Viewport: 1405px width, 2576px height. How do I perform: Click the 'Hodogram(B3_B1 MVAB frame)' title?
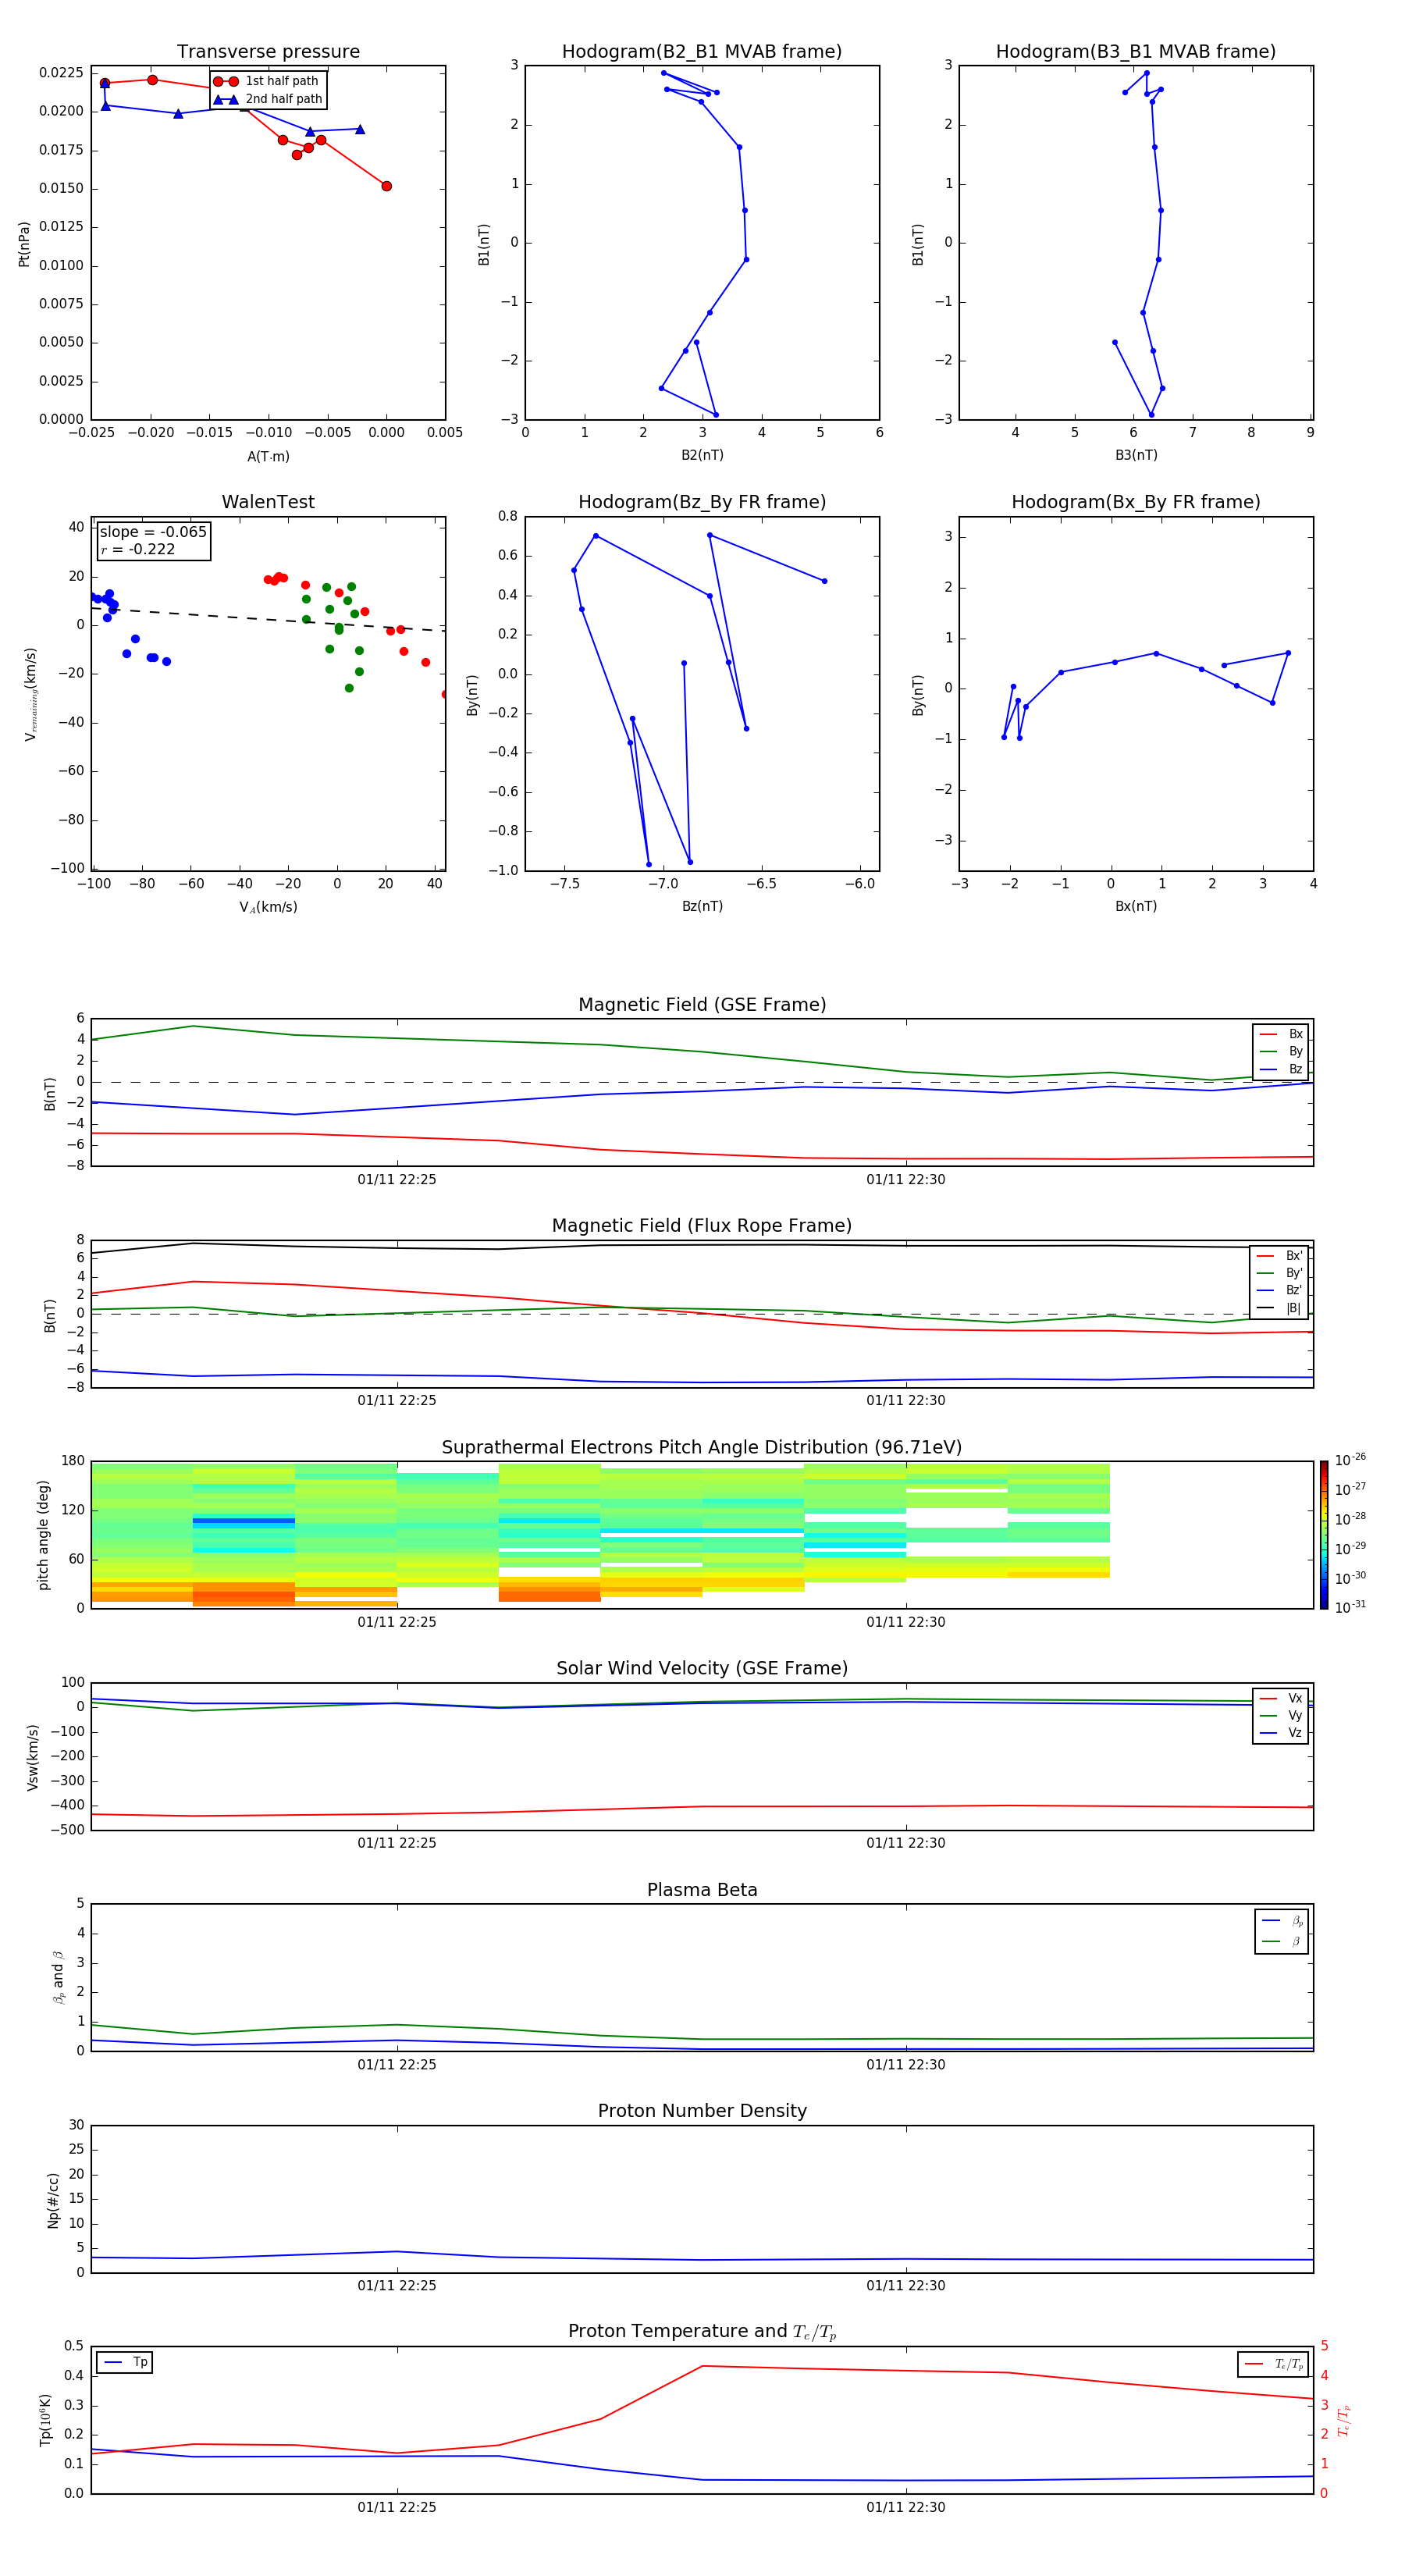[1136, 52]
